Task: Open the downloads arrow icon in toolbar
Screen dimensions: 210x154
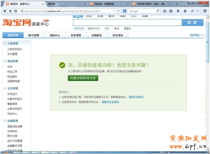Action: point(178,11)
